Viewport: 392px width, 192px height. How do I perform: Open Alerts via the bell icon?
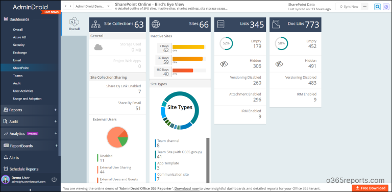[x=6, y=157]
